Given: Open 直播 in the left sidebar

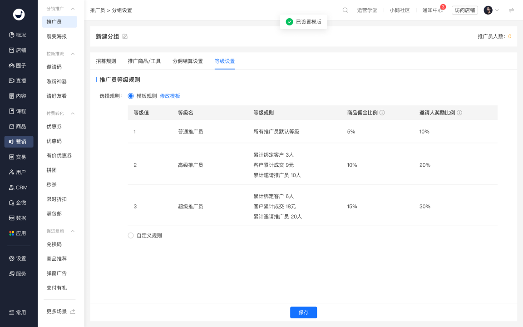Looking at the screenshot, I should 19,81.
